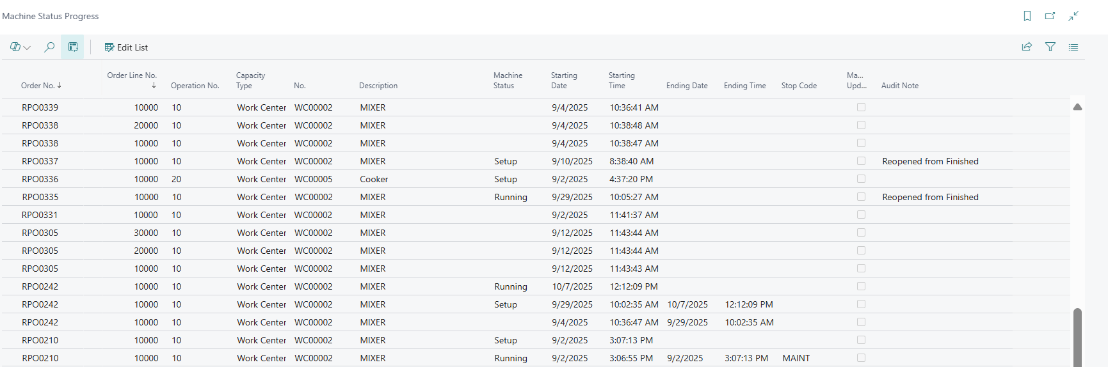This screenshot has width=1108, height=367.
Task: Click the bookmark icon at top right
Action: [1027, 16]
